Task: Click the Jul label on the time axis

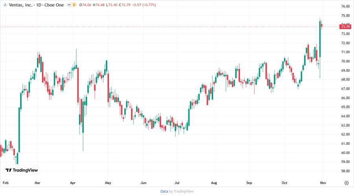Action: coord(177,183)
